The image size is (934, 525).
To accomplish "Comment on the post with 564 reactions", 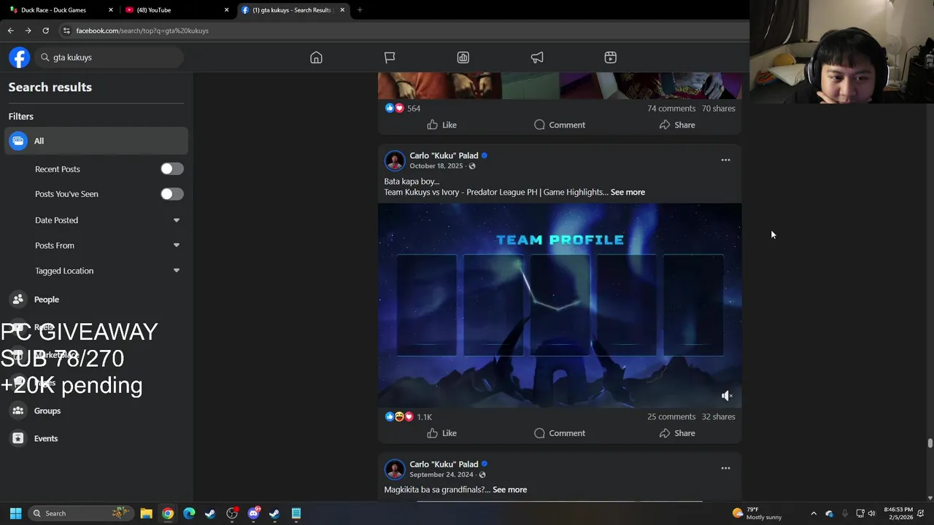I will [560, 125].
